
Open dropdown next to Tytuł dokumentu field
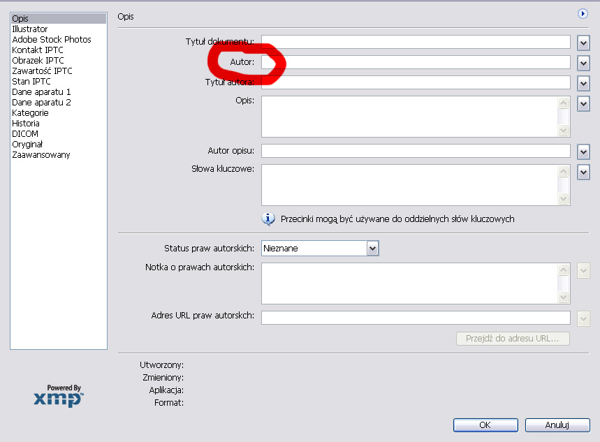[x=584, y=43]
